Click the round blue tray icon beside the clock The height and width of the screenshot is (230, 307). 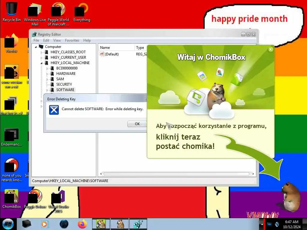[277, 224]
